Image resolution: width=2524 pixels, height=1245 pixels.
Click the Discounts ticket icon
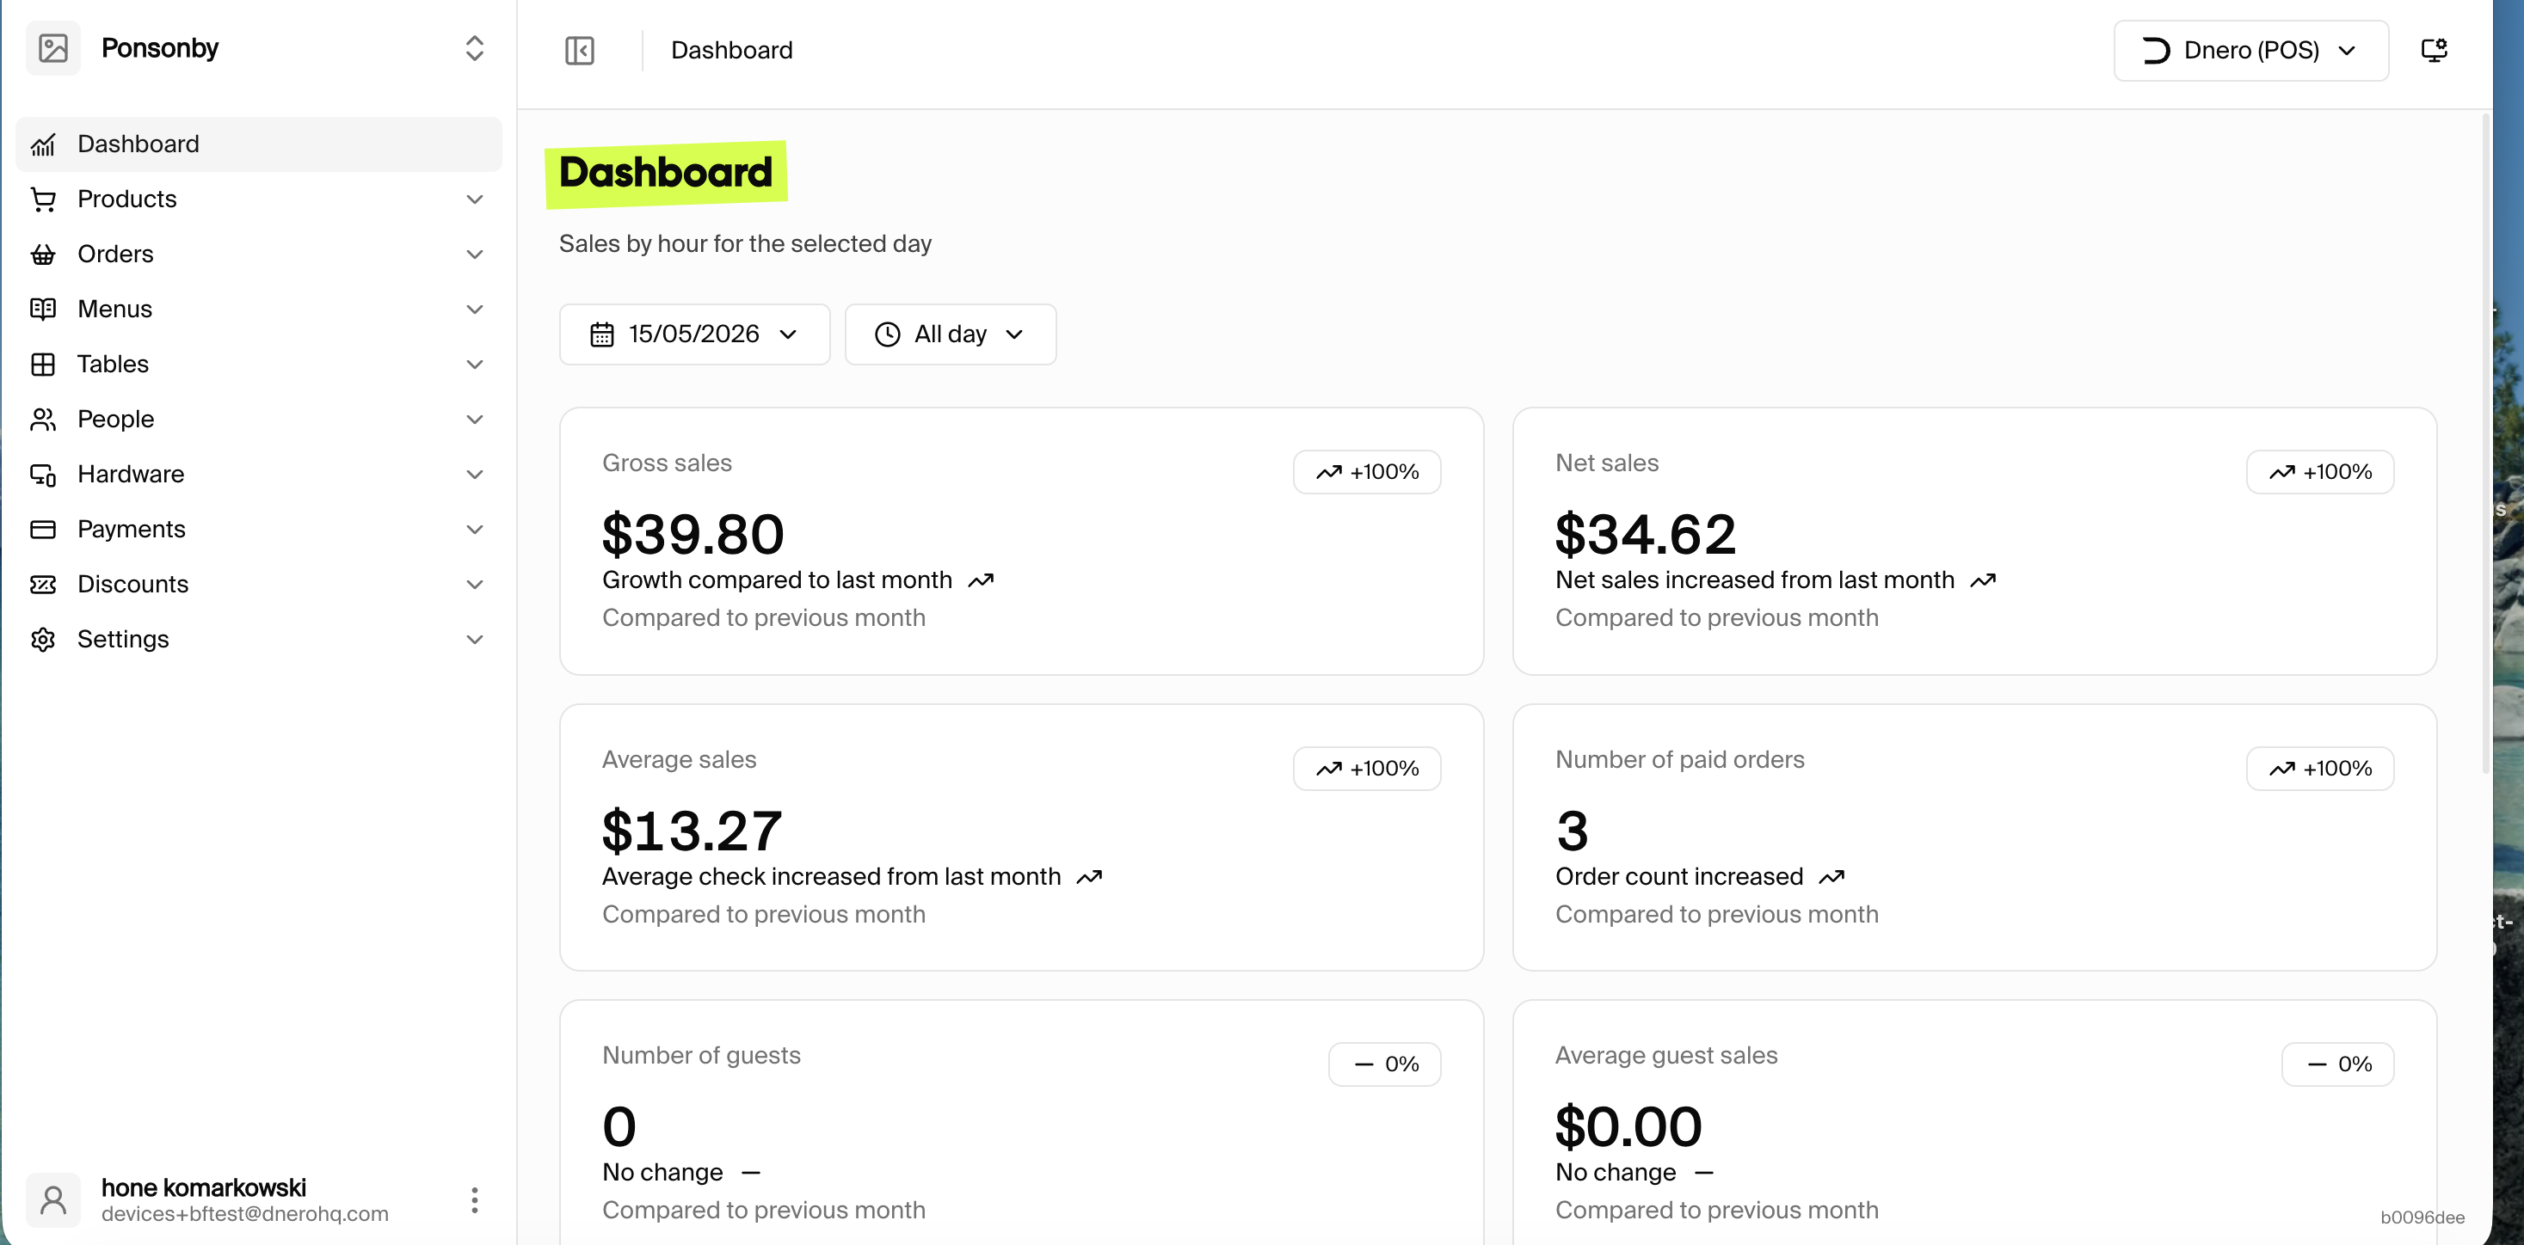point(43,584)
